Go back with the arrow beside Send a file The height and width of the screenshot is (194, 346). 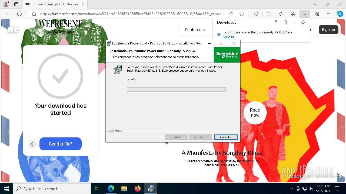pos(32,144)
